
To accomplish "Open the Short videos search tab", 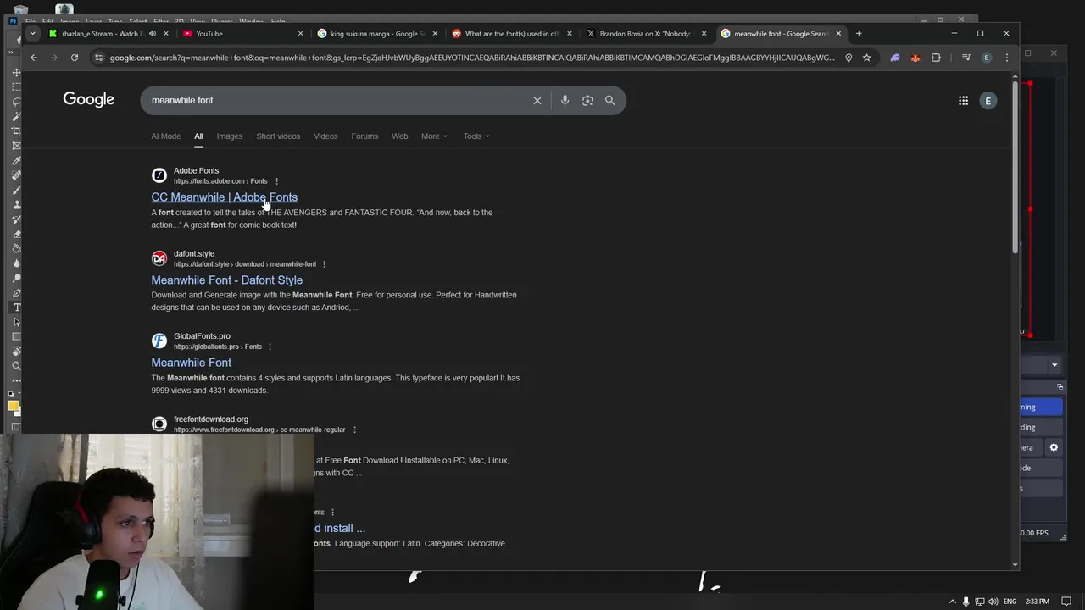I will tap(278, 136).
